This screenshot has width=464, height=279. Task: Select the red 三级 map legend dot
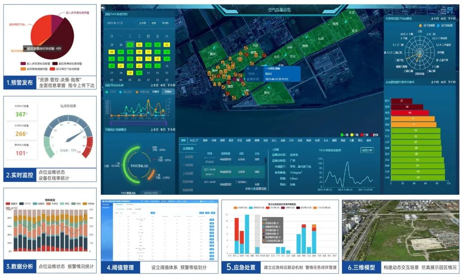[x=362, y=135]
